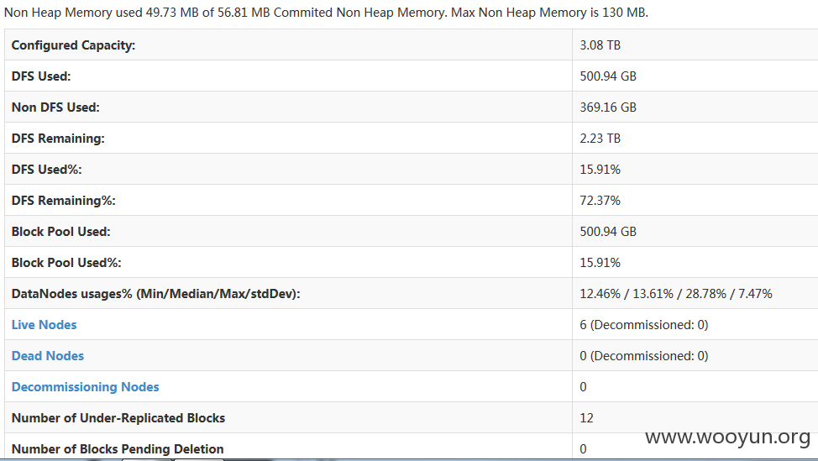Click the Block Pool Used label
The height and width of the screenshot is (461, 818).
point(61,232)
